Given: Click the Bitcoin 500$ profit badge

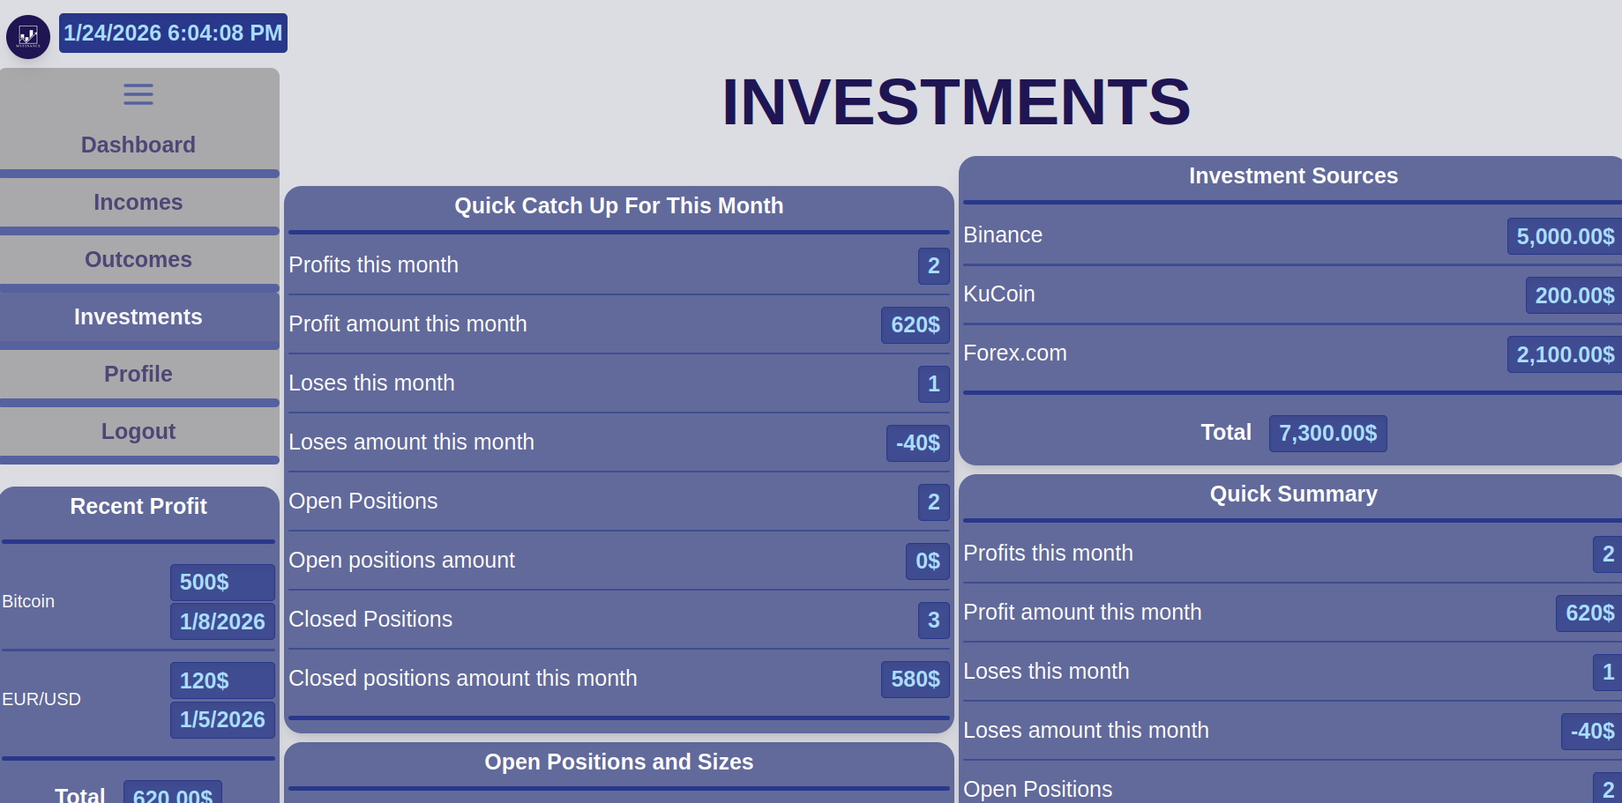Looking at the screenshot, I should [221, 583].
